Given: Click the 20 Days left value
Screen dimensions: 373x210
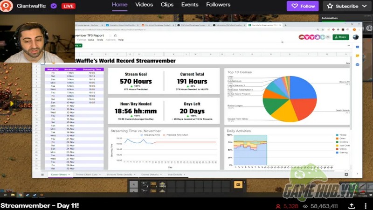Looking at the screenshot, I should pos(192,111).
